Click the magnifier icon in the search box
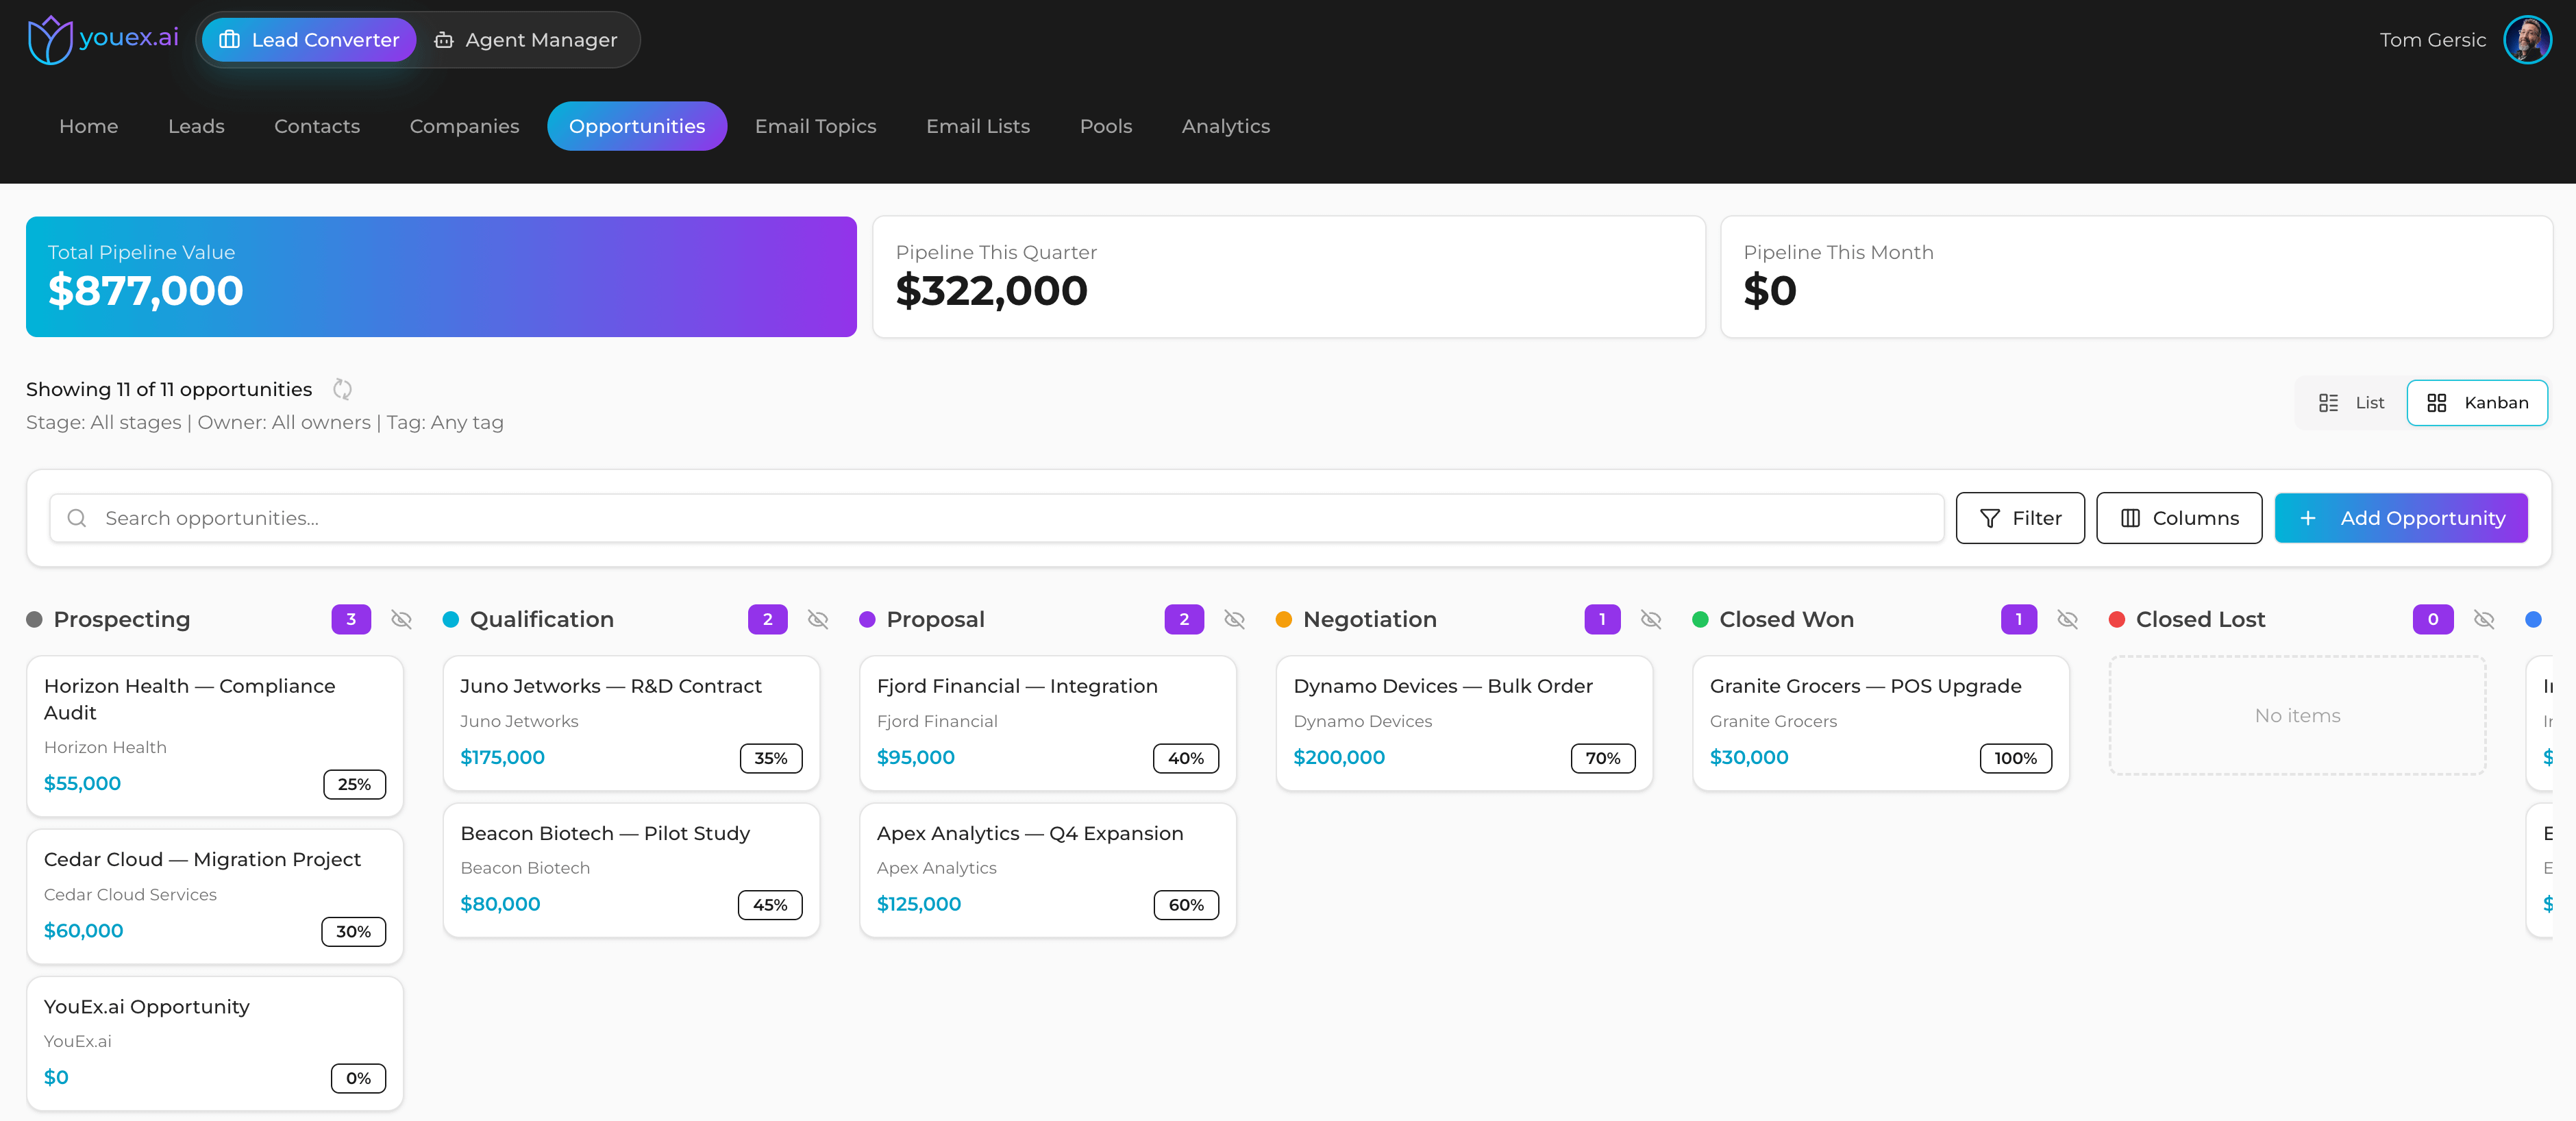 [x=77, y=518]
